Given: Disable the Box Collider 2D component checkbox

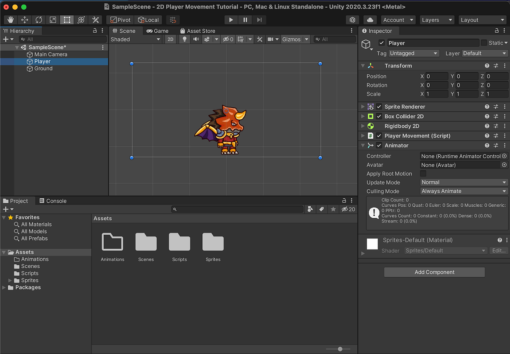Looking at the screenshot, I should point(379,116).
